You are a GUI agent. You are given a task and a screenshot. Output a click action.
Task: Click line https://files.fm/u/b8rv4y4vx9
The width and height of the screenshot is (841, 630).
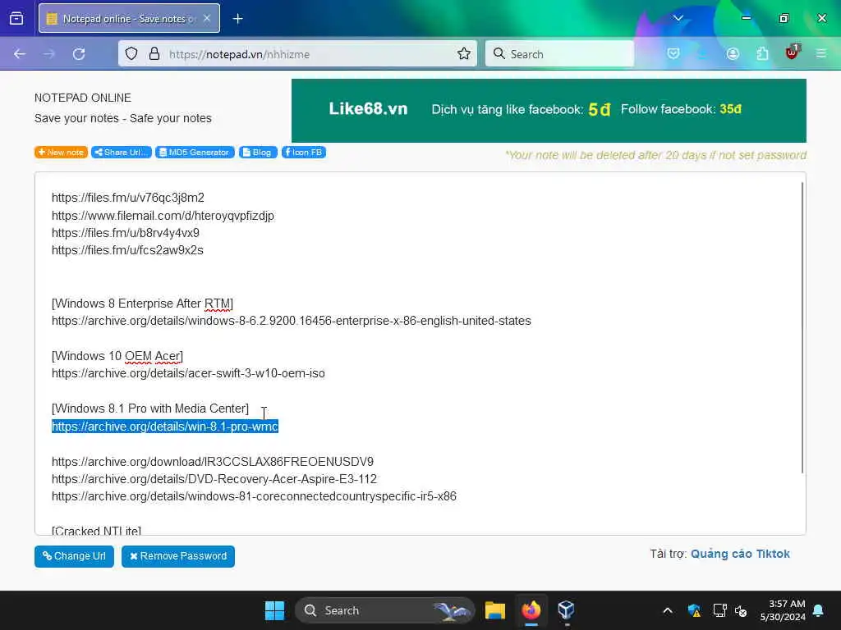click(x=126, y=233)
